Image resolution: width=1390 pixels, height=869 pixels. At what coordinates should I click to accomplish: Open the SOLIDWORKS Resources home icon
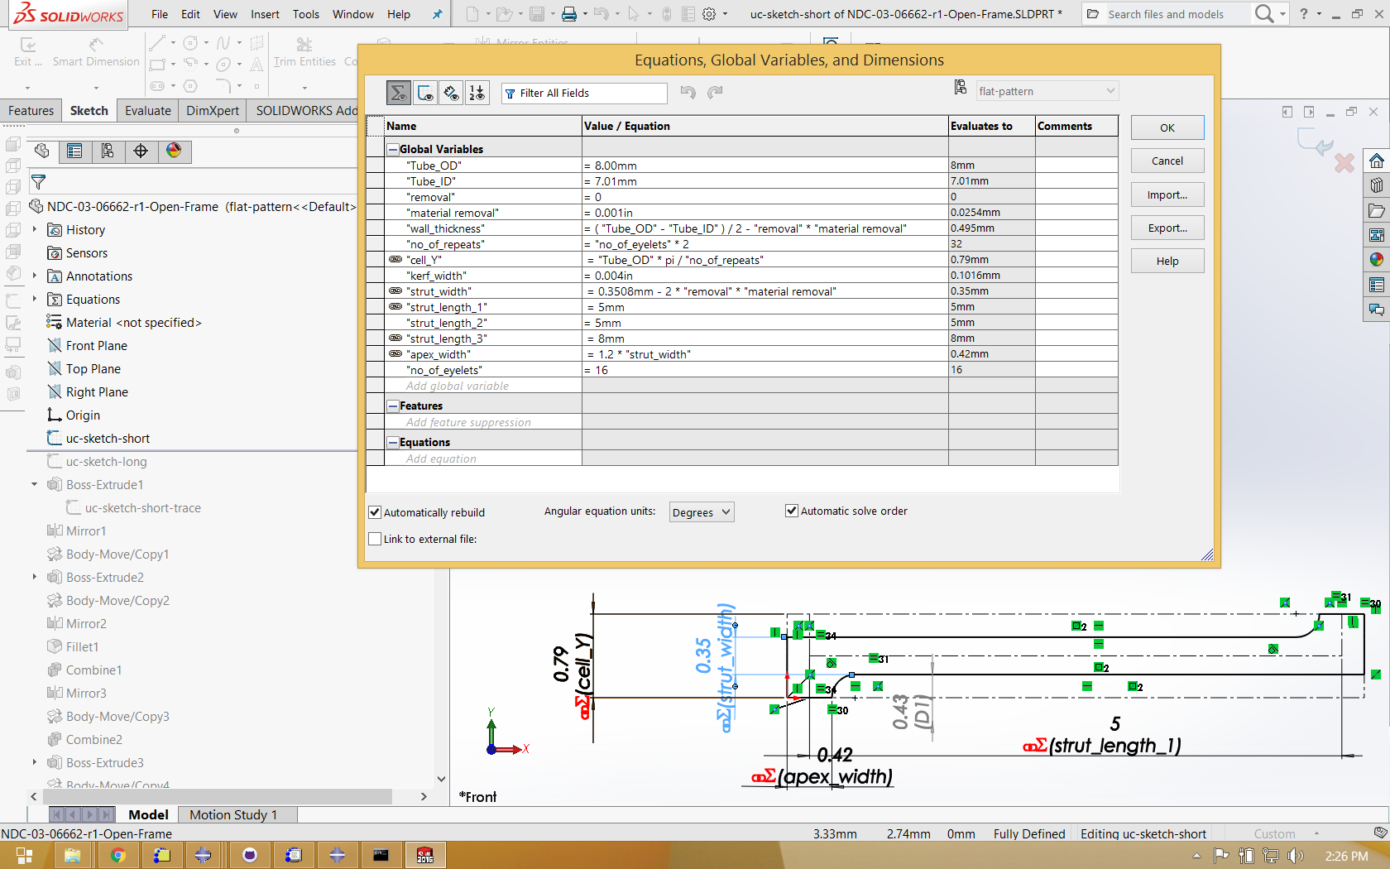(1377, 161)
